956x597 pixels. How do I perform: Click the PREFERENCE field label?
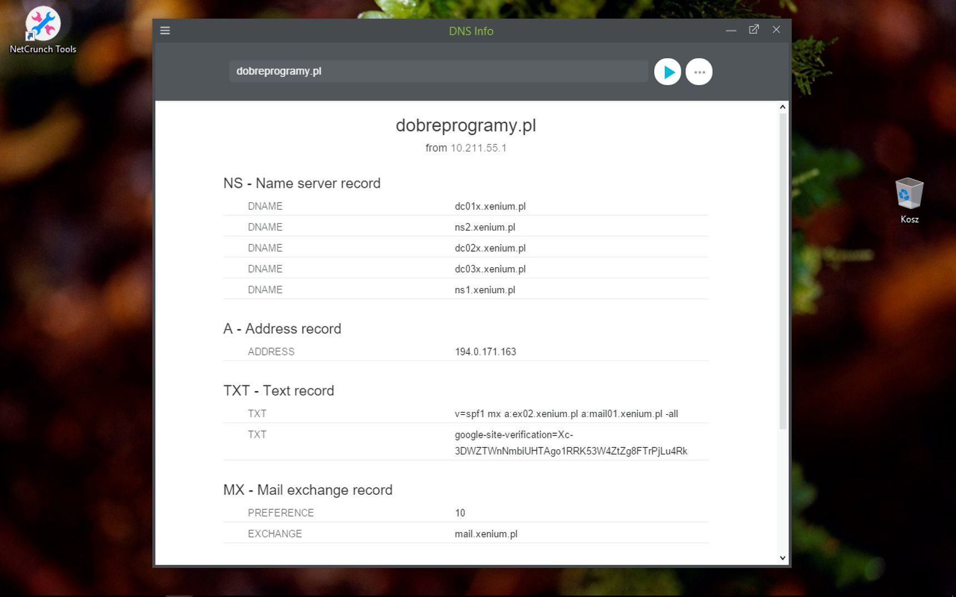point(281,513)
